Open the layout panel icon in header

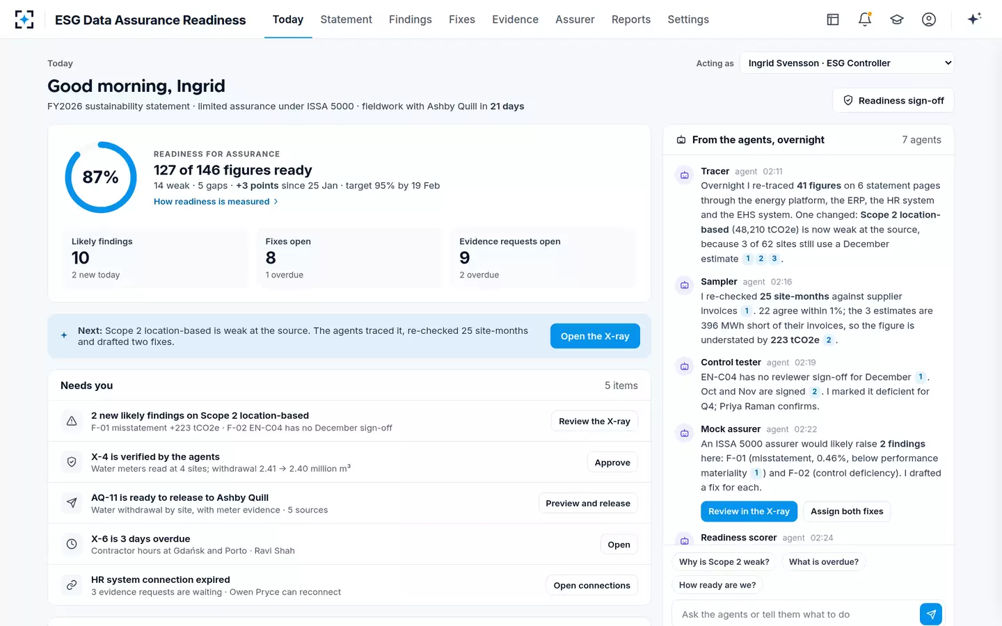(833, 19)
